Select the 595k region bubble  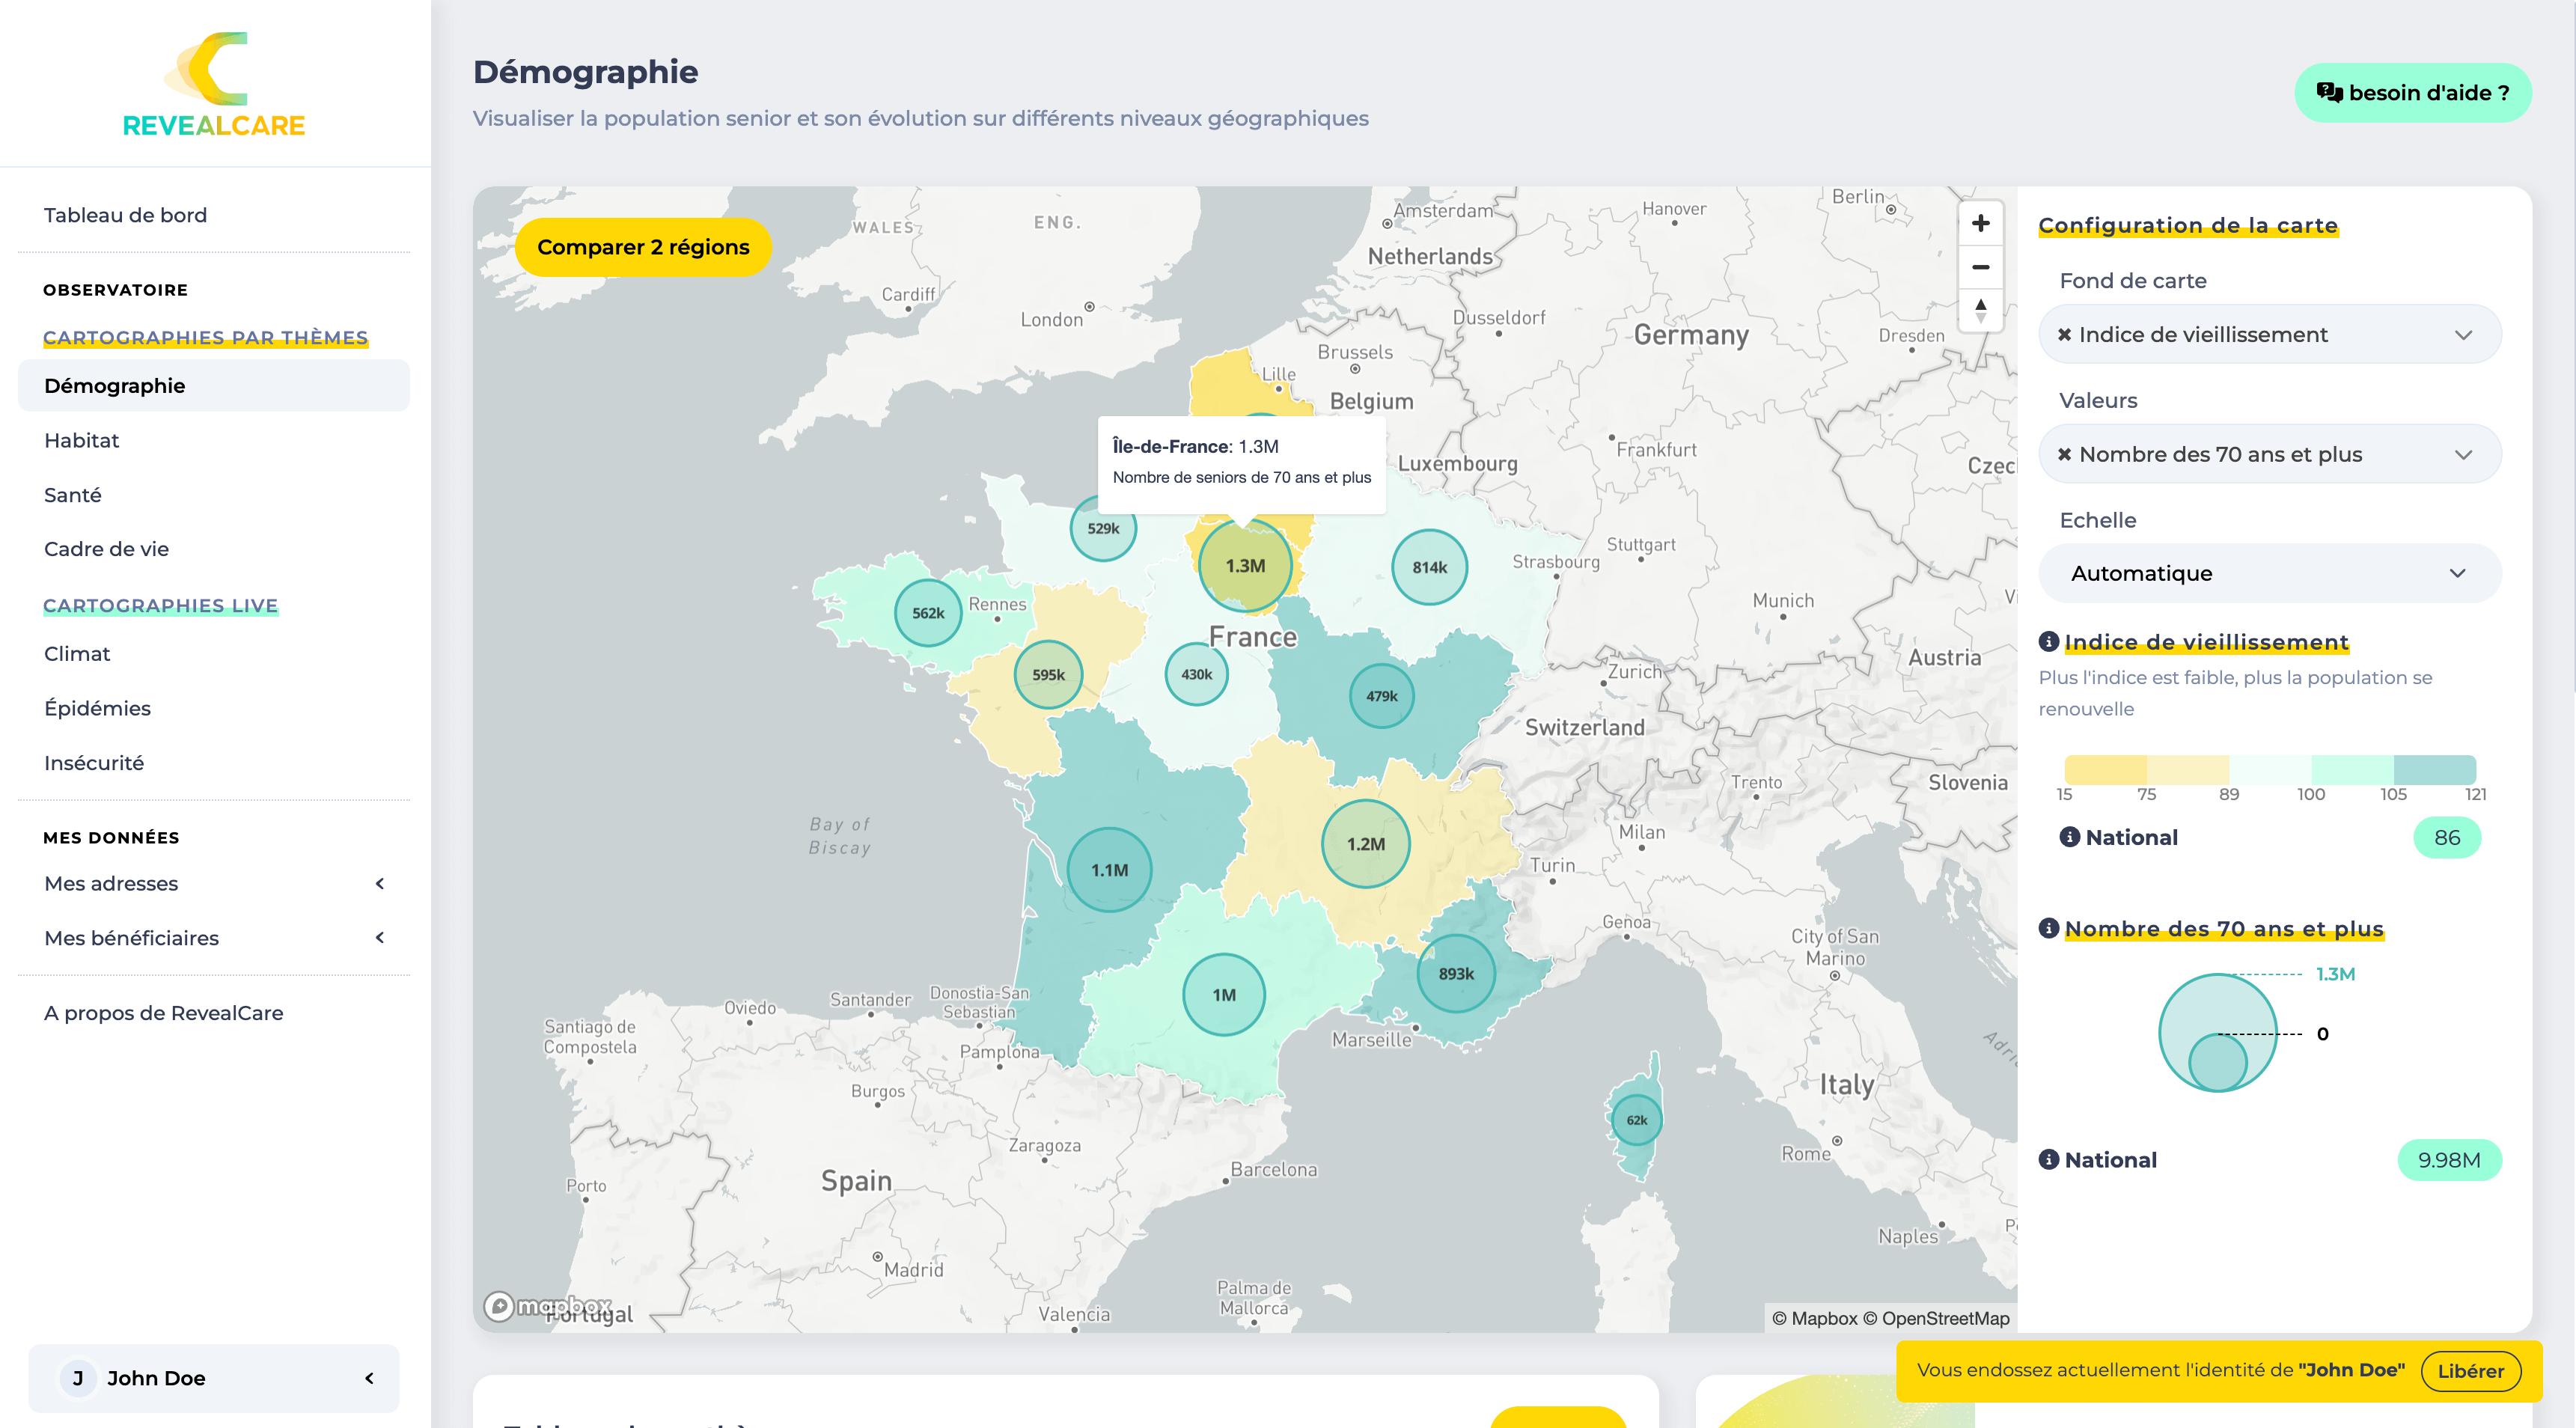click(1048, 675)
